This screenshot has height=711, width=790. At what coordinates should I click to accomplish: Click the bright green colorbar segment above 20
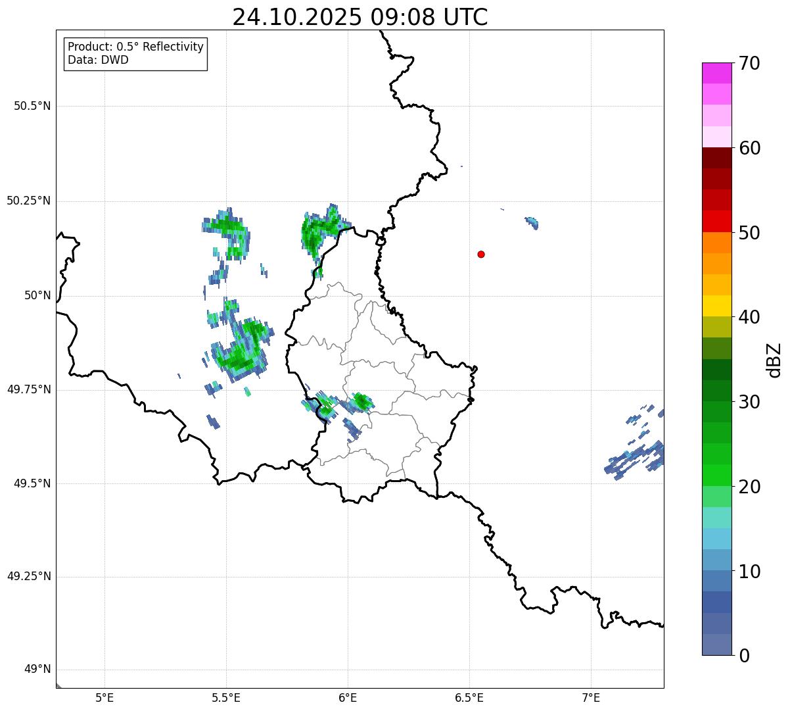[x=717, y=476]
